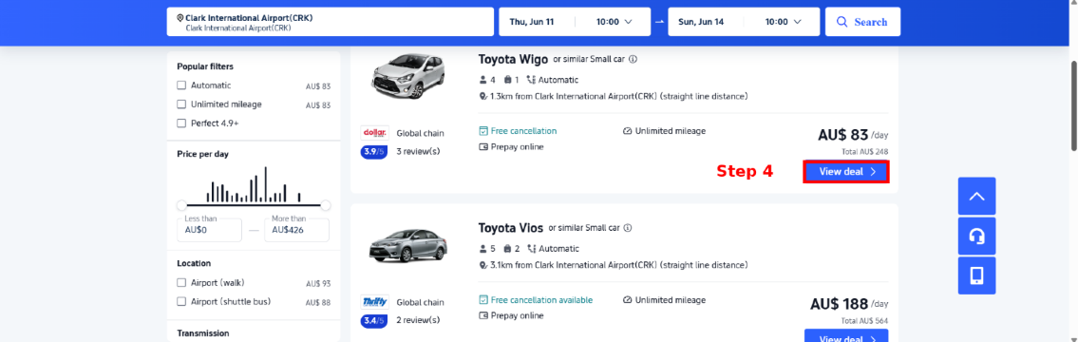Click the Total AU$ 564 text

point(865,321)
